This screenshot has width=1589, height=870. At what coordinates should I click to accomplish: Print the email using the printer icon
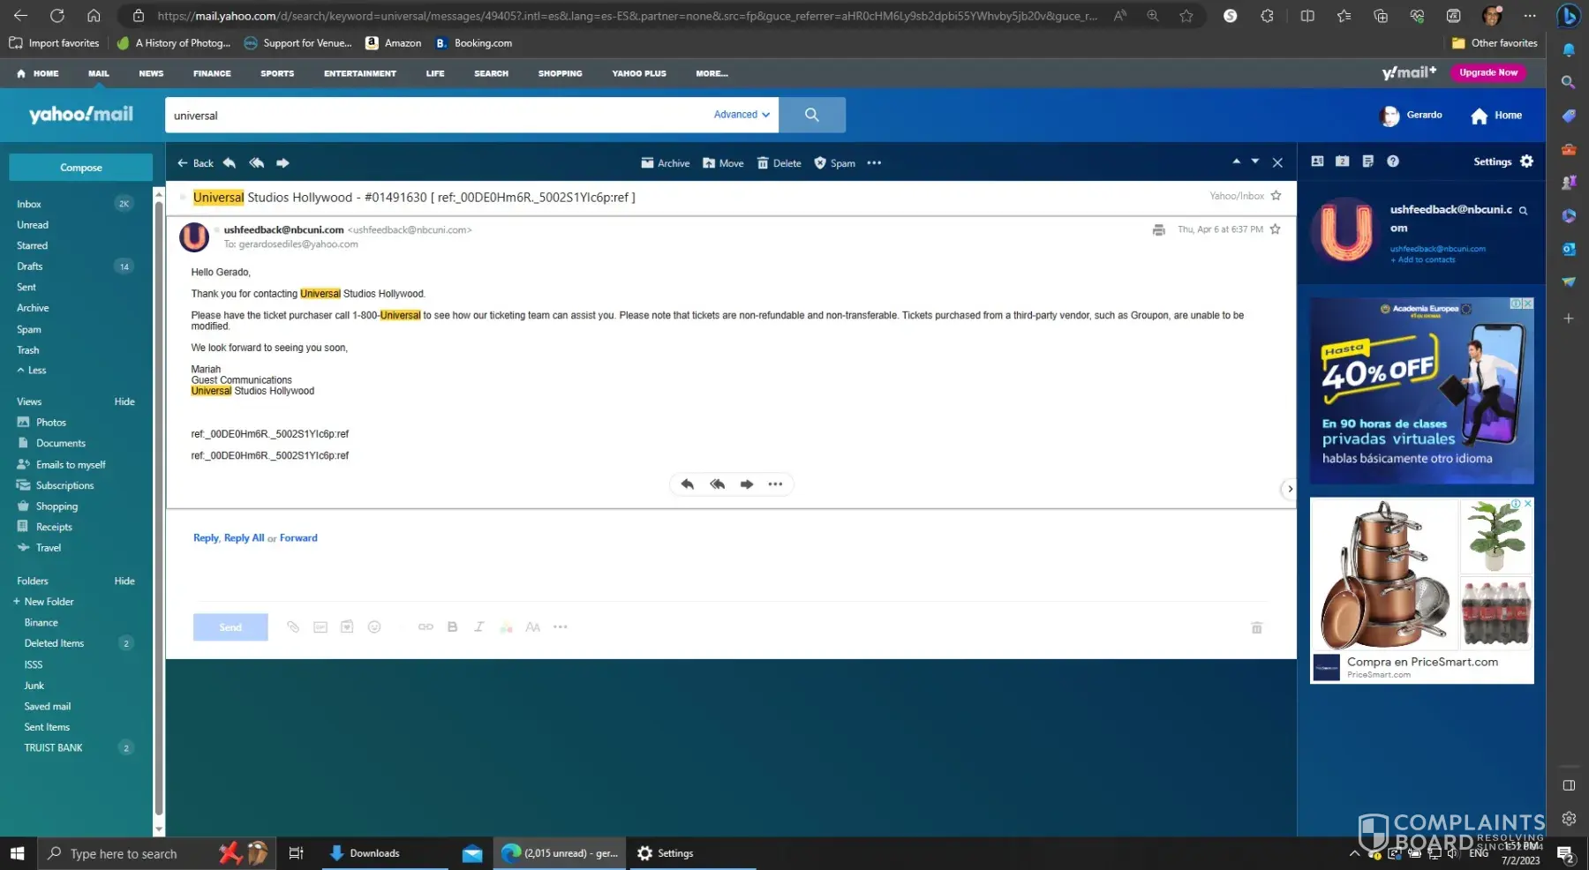click(x=1158, y=230)
